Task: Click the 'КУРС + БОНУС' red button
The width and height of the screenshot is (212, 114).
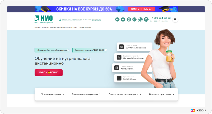Action: click(x=49, y=73)
